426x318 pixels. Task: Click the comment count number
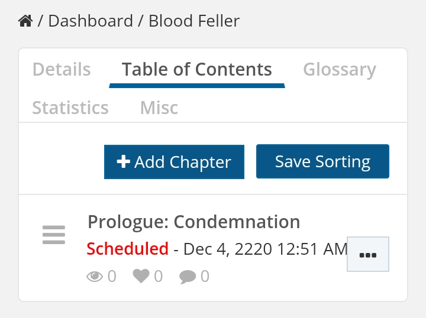(205, 276)
